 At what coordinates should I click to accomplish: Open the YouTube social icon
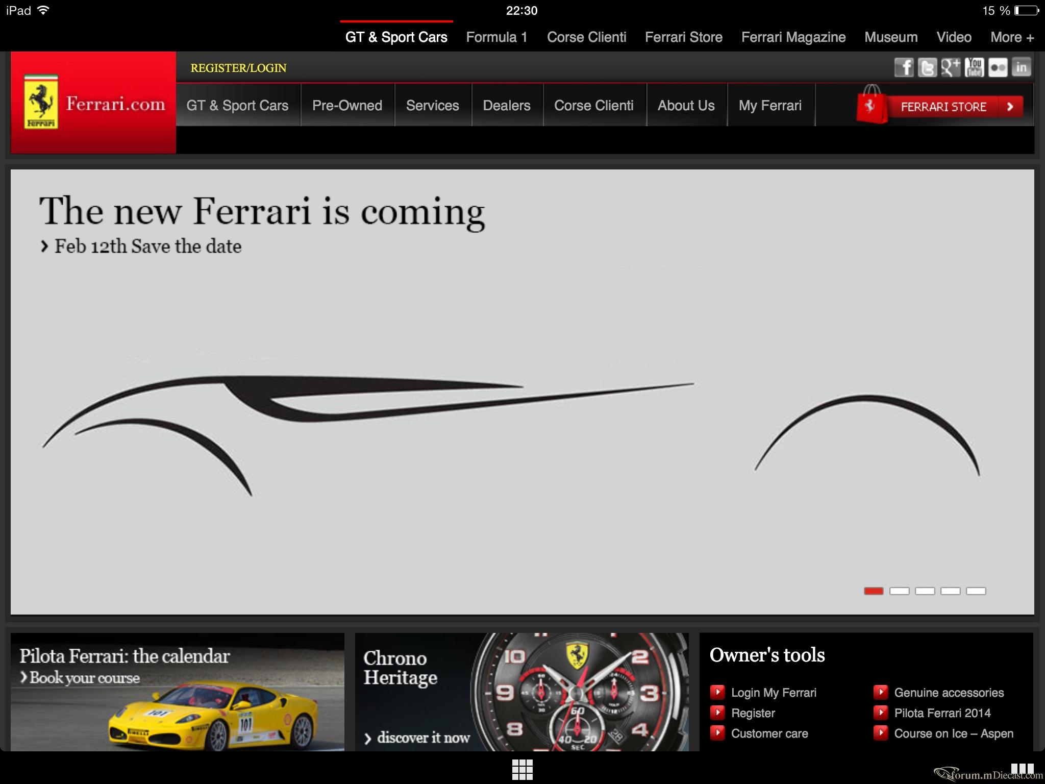coord(974,67)
